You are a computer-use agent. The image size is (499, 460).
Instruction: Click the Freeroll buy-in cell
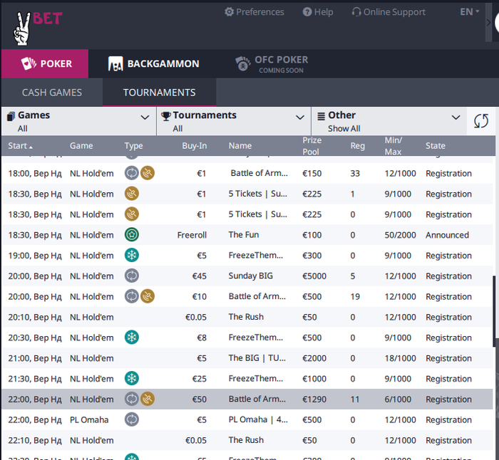pos(192,235)
